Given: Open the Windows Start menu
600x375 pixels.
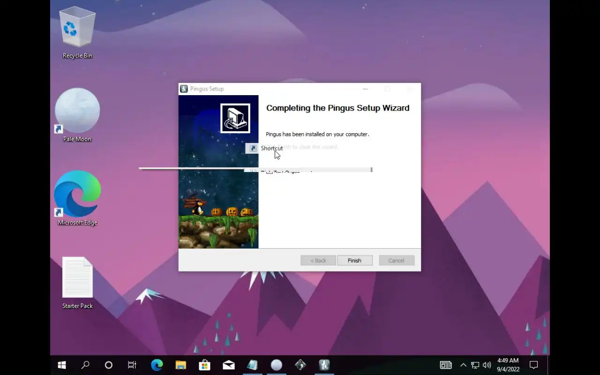Looking at the screenshot, I should coord(62,365).
